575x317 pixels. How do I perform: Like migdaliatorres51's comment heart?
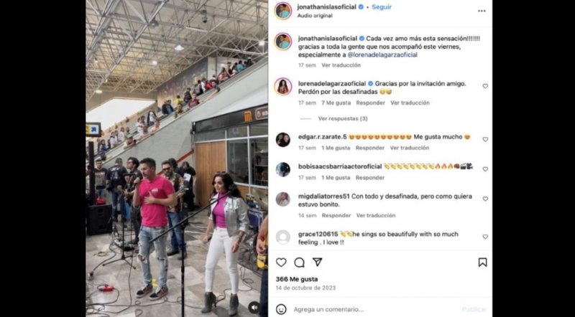click(485, 199)
